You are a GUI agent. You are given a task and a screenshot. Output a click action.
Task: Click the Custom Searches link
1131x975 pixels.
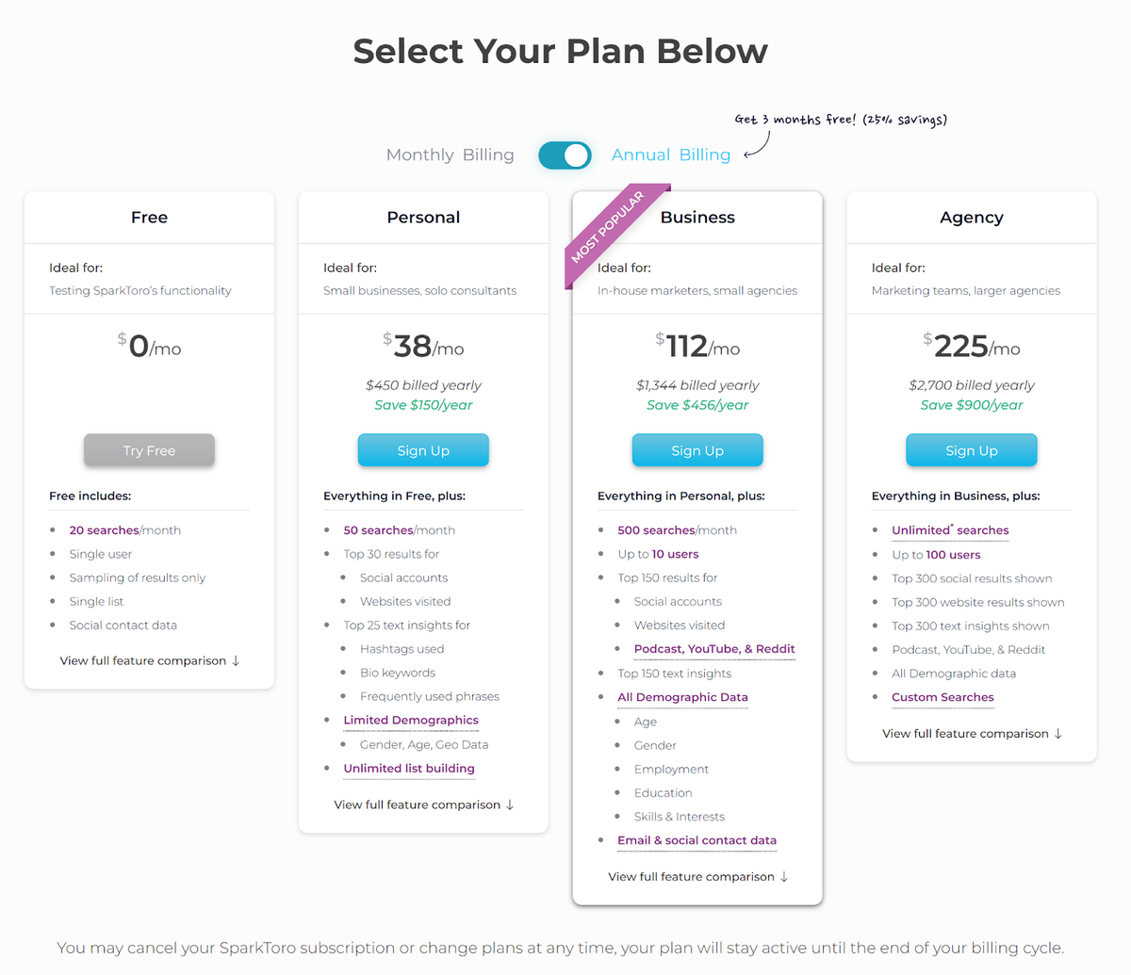click(x=942, y=697)
